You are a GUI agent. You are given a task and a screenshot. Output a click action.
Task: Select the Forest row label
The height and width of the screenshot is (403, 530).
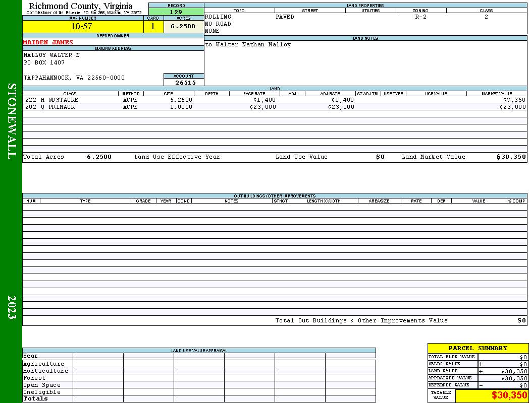(x=34, y=378)
